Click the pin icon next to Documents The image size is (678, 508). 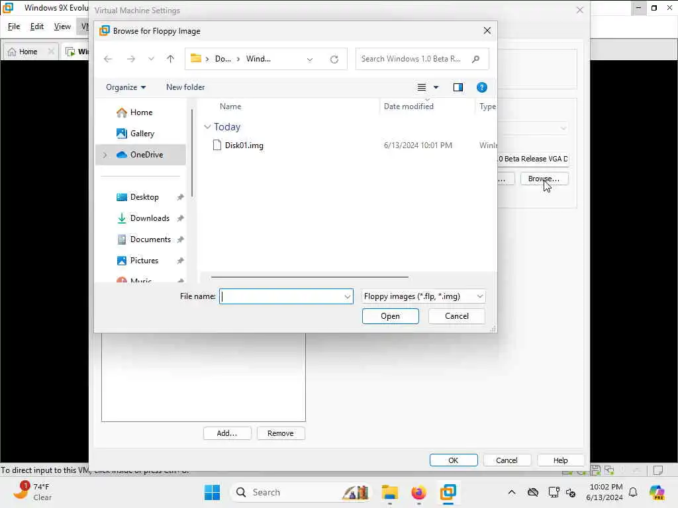(180, 239)
